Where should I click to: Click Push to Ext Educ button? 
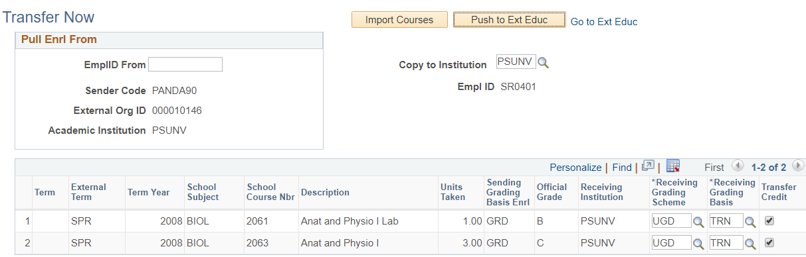(x=510, y=20)
